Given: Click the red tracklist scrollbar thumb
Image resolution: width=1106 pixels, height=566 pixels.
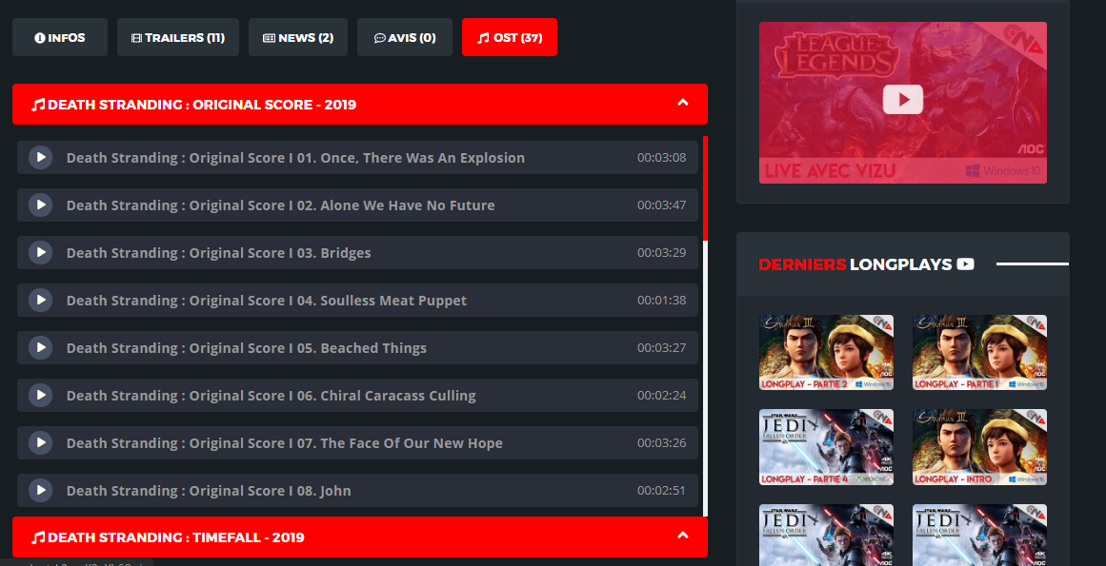Looking at the screenshot, I should (705, 188).
